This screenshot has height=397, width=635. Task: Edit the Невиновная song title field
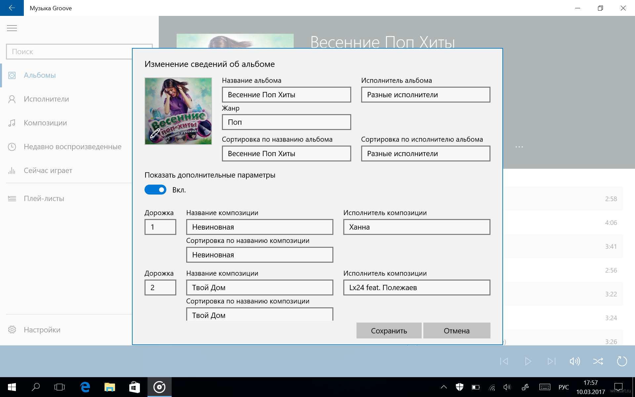click(260, 227)
